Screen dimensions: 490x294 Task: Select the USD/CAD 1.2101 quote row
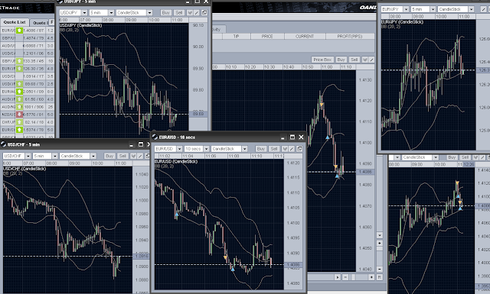tap(28, 53)
